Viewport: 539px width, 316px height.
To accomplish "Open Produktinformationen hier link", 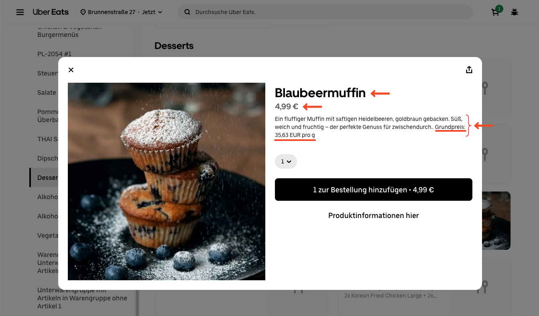I will pos(373,216).
